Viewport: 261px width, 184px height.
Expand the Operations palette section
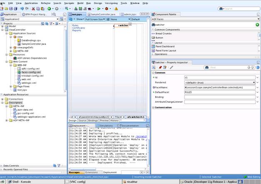tap(153, 54)
